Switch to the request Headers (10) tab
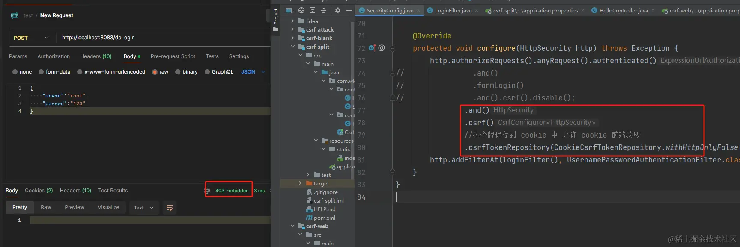740x247 pixels. point(96,56)
